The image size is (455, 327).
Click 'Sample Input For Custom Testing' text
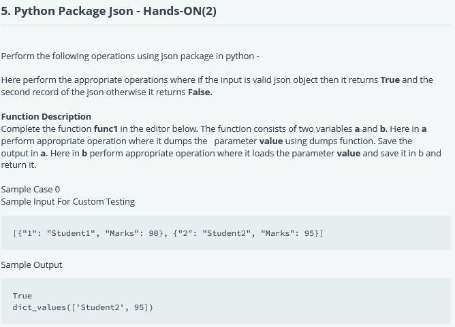(x=68, y=201)
